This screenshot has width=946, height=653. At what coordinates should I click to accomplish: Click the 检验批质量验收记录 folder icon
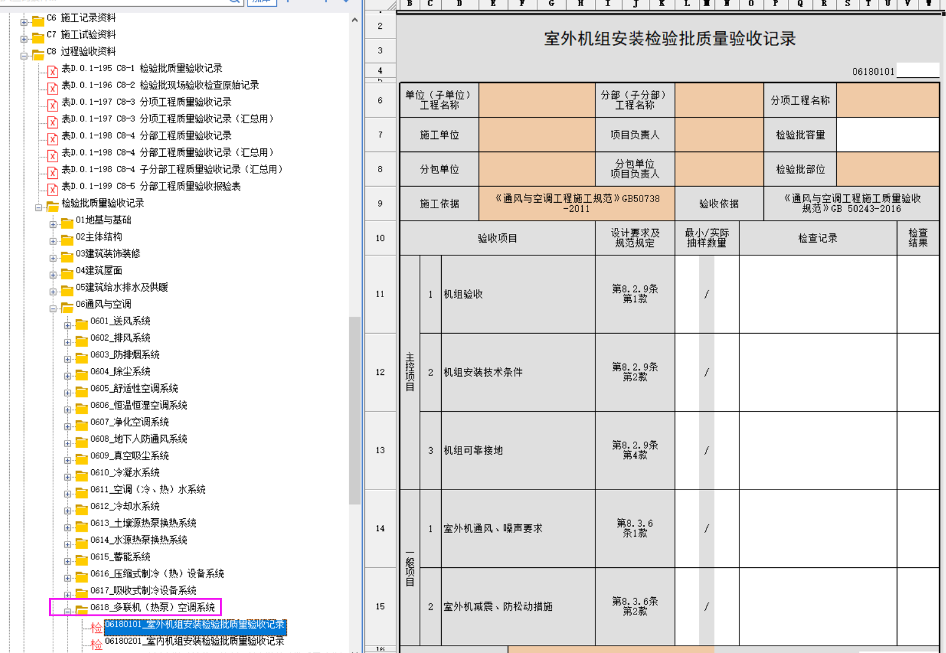coord(53,206)
